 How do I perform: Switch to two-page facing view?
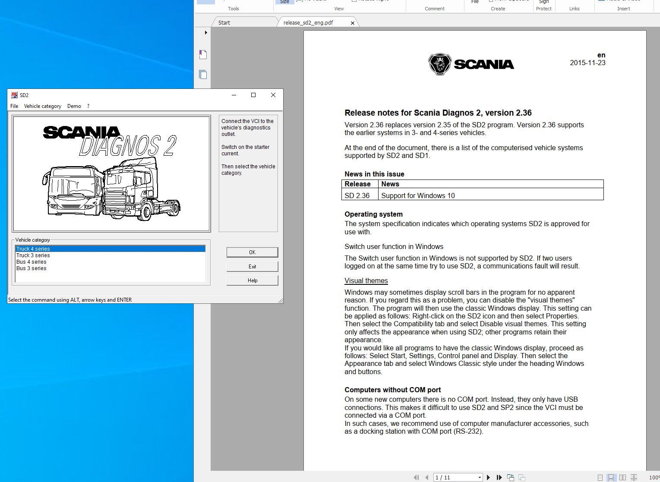pos(623,477)
